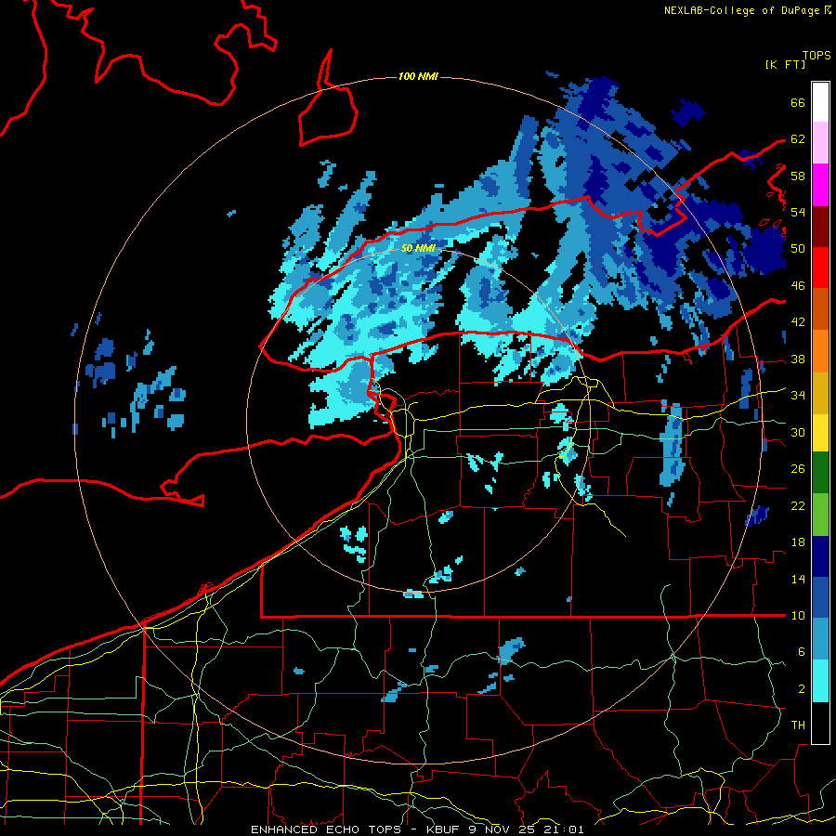Click the legend value "38"
Viewport: 836px width, 836px height.
(798, 359)
